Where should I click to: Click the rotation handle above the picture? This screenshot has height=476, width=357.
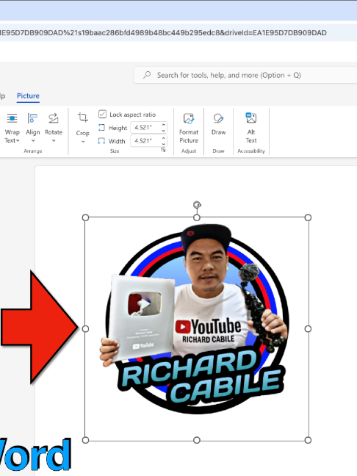(x=197, y=205)
